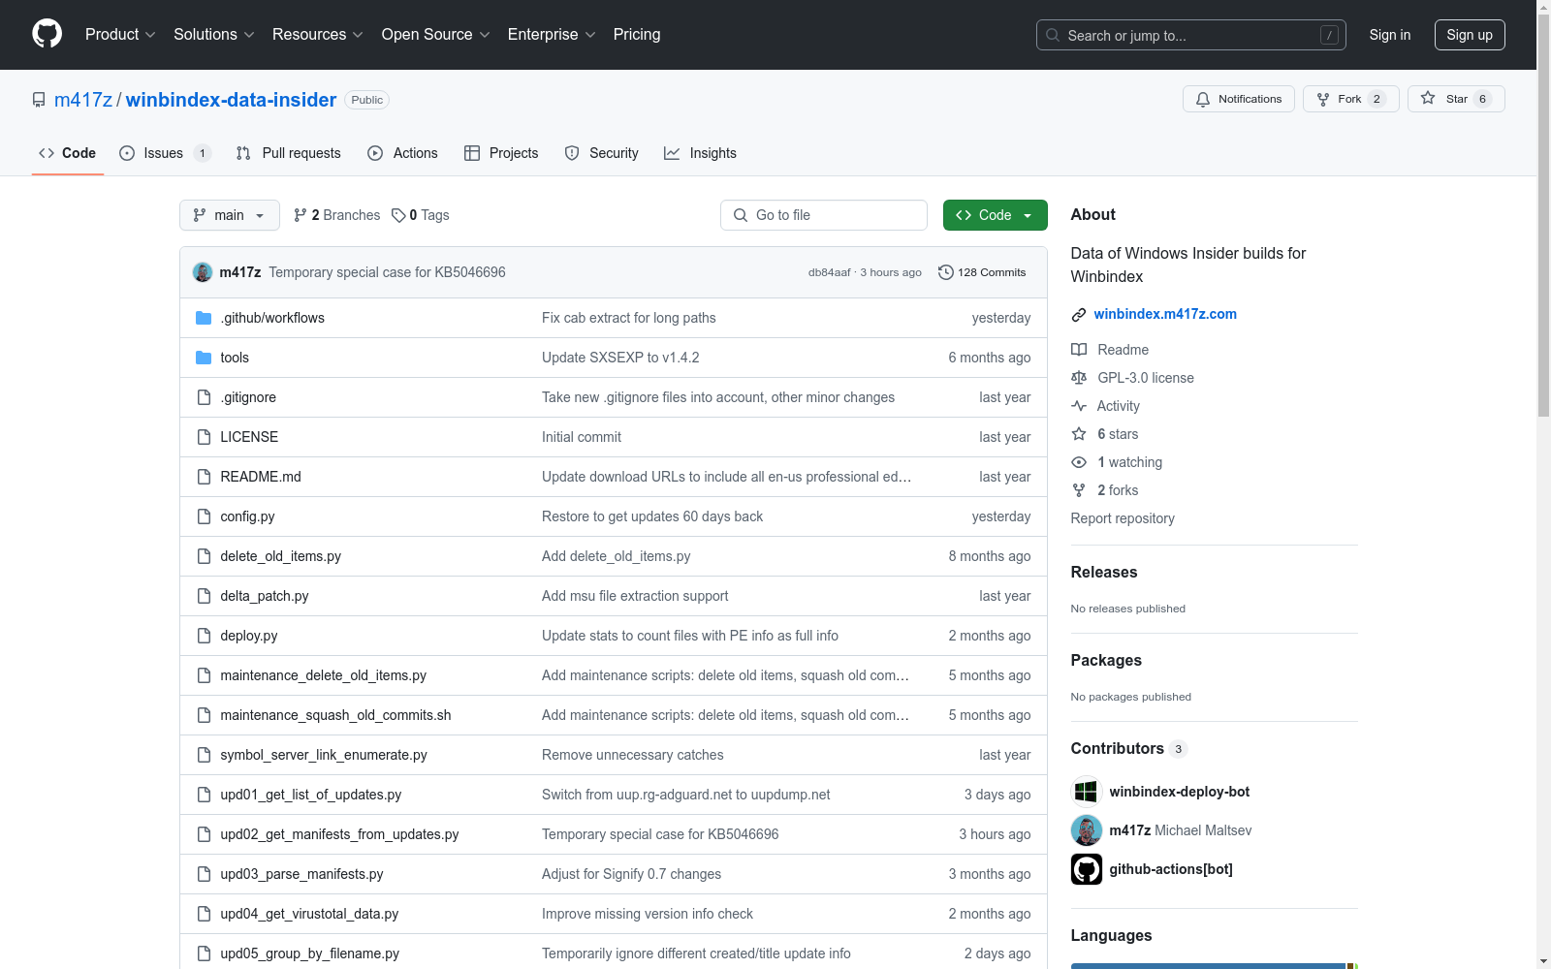This screenshot has height=969, width=1551.
Task: Open the winbindex.m417z.com website link
Action: [x=1165, y=314]
